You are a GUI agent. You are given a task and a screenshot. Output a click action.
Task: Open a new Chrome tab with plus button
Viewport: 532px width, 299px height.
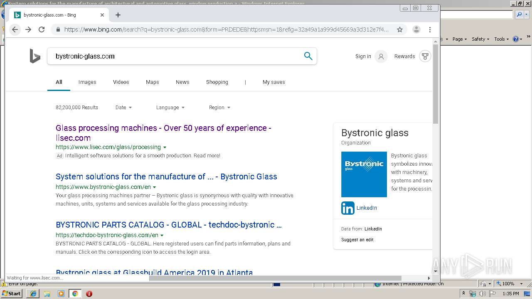118,15
